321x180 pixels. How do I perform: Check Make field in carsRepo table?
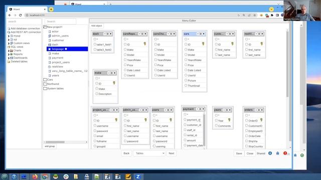[x=125, y=49]
